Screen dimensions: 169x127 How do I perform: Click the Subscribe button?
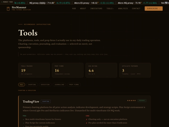154,8
